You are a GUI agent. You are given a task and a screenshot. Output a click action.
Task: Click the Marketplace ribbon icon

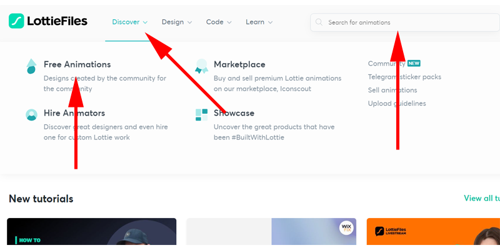(201, 66)
